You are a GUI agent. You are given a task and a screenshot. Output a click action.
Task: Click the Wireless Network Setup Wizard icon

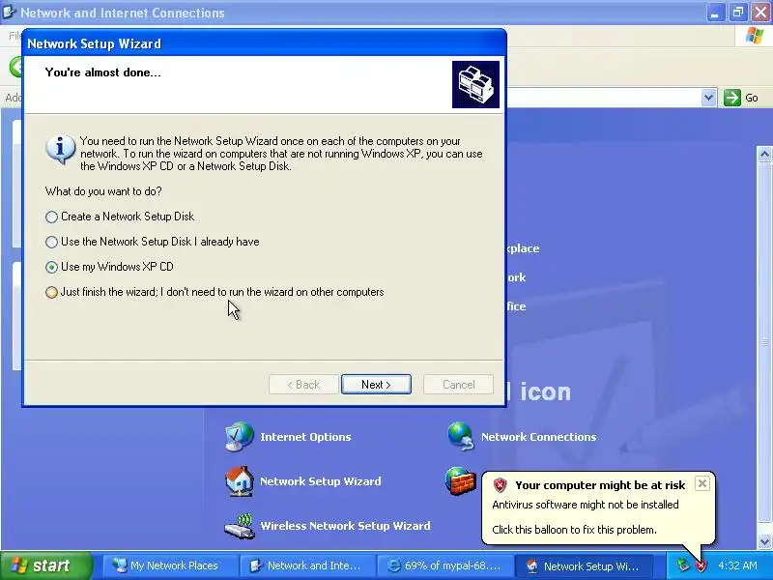240,526
